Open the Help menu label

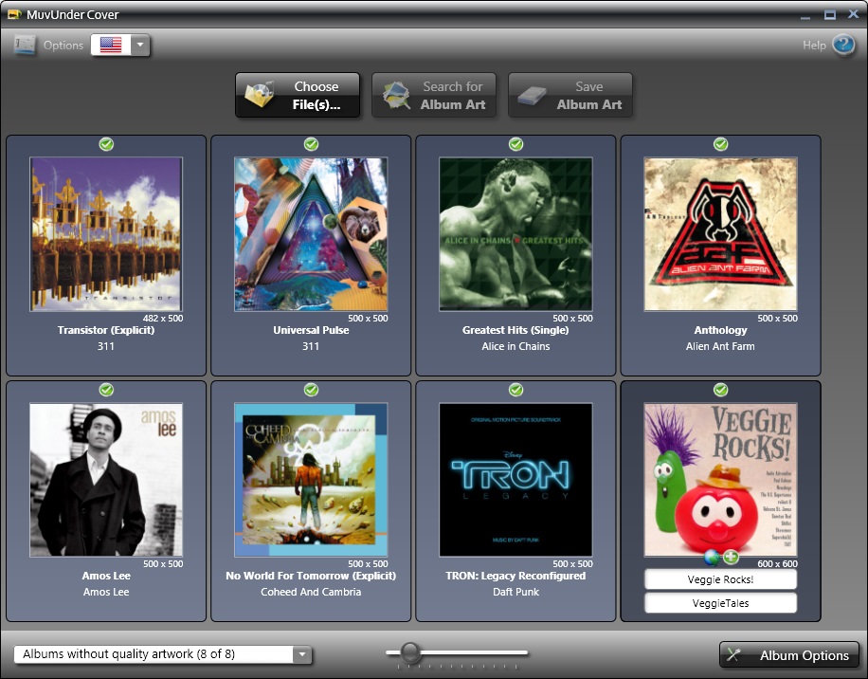point(814,45)
